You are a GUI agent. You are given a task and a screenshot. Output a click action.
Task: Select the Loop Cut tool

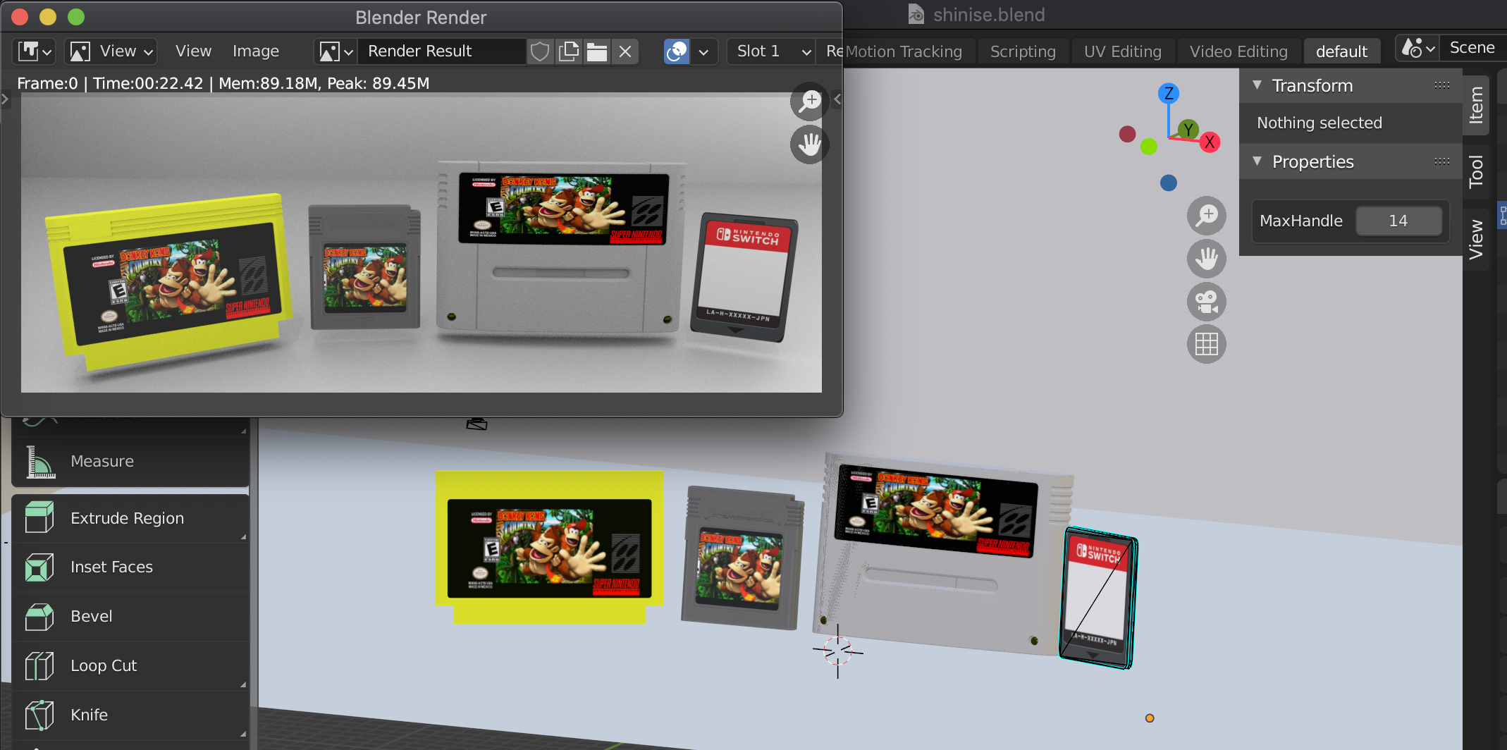click(x=130, y=665)
